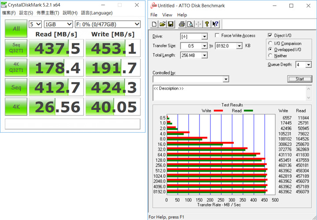Viewport: 317px width, 220px height.
Task: Open the Queue Depth dropdown
Action: coord(308,65)
